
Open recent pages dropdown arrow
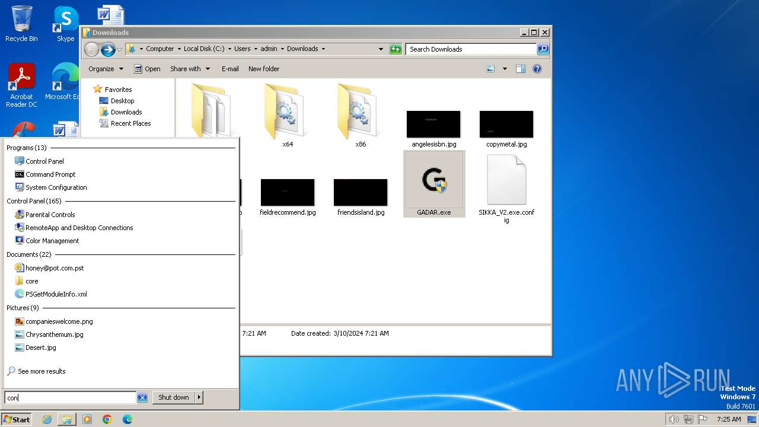(120, 49)
